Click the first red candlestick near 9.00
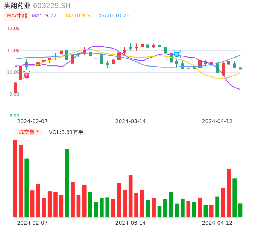The width and height of the screenshot is (258, 228). point(15,88)
